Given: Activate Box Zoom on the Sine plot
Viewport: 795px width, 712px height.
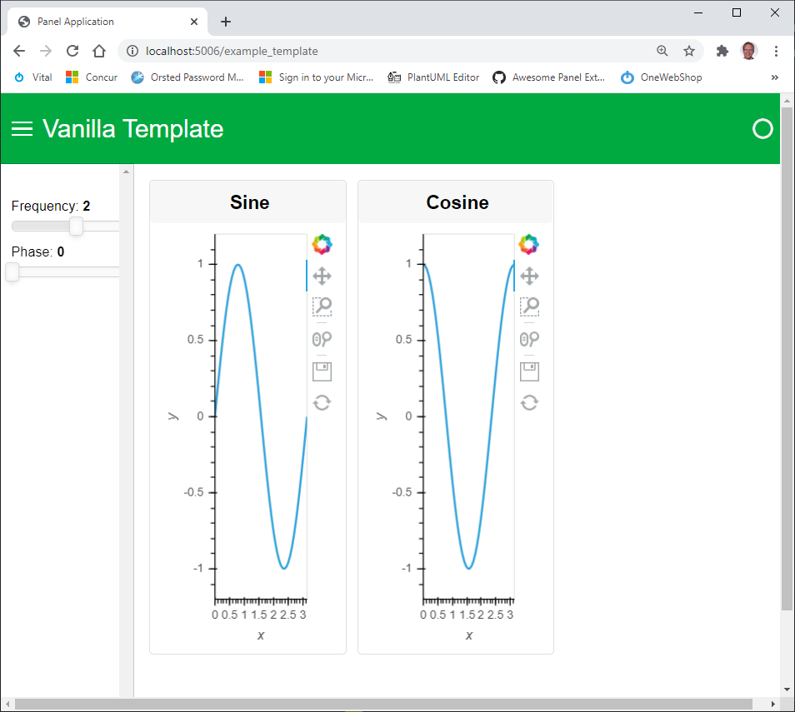Looking at the screenshot, I should (x=322, y=306).
